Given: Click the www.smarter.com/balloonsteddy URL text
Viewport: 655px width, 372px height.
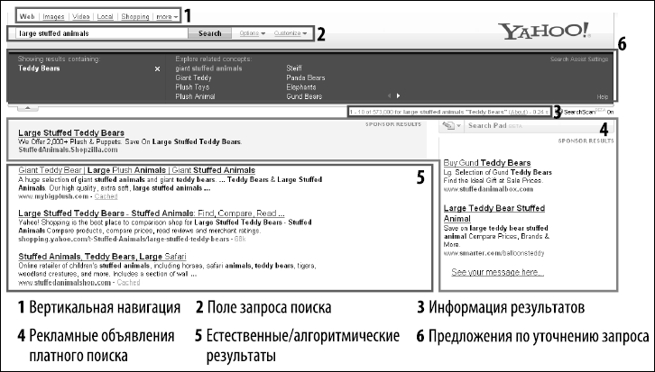Looking at the screenshot, I should click(x=494, y=253).
